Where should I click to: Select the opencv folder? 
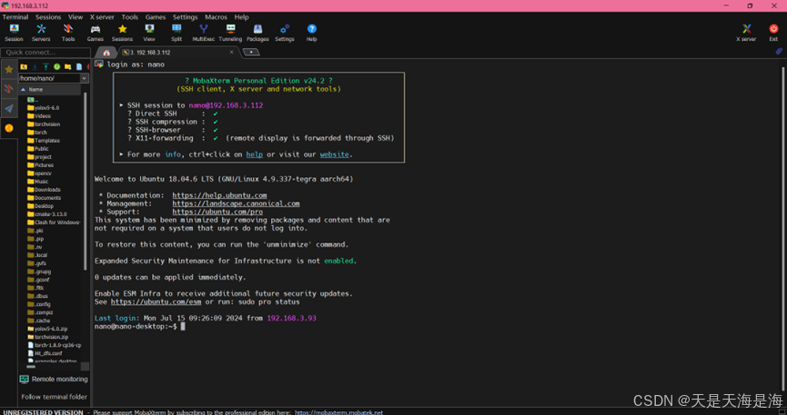[x=40, y=173]
